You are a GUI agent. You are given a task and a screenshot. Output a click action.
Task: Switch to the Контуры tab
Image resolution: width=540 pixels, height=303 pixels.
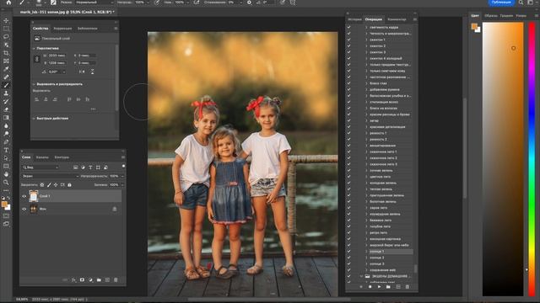62,157
